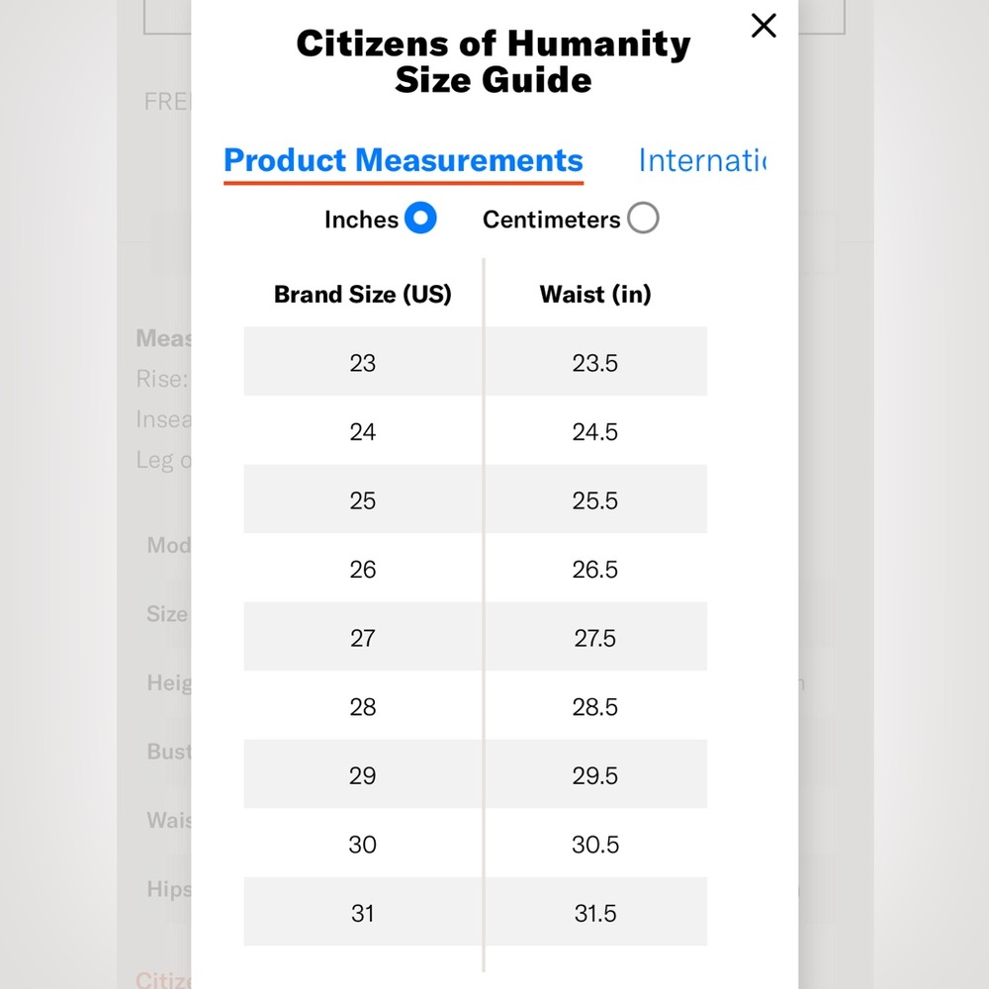Image resolution: width=989 pixels, height=989 pixels.
Task: Click the Waist (in) column header
Action: point(595,294)
